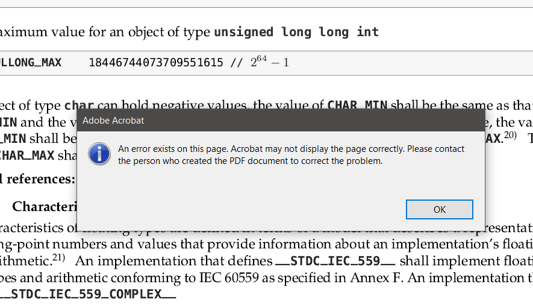The image size is (533, 305).
Task: Click the 'references:' bold label
Action: pyautogui.click(x=41, y=179)
